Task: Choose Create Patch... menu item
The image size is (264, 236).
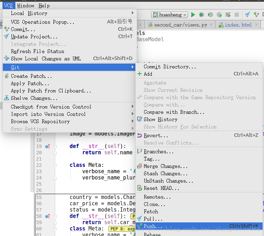Action: pos(70,76)
